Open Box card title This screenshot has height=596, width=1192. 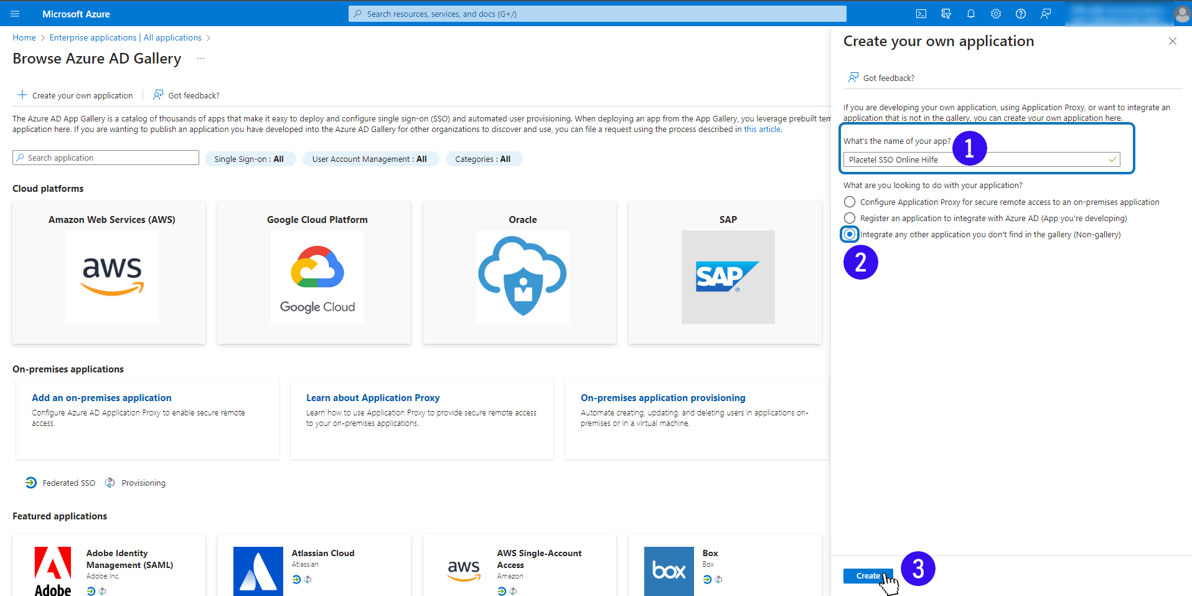click(710, 553)
